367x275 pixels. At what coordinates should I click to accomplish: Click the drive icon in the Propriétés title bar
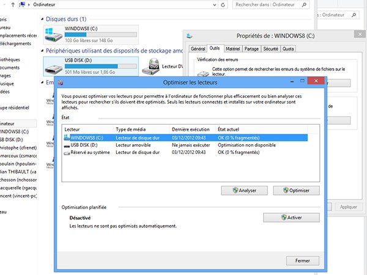pyautogui.click(x=190, y=36)
